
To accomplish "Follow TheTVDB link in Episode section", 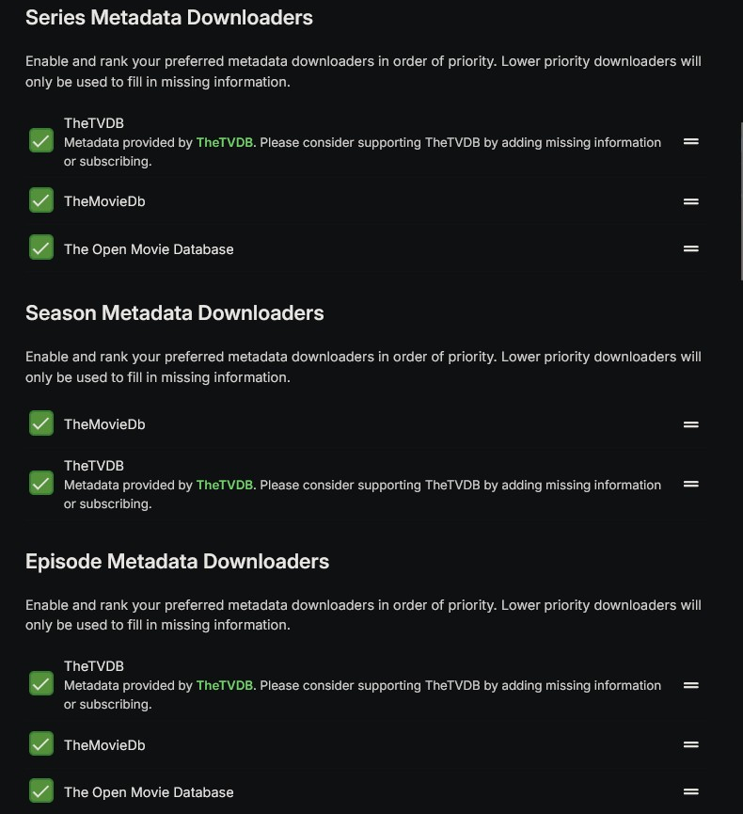I will pyautogui.click(x=225, y=686).
